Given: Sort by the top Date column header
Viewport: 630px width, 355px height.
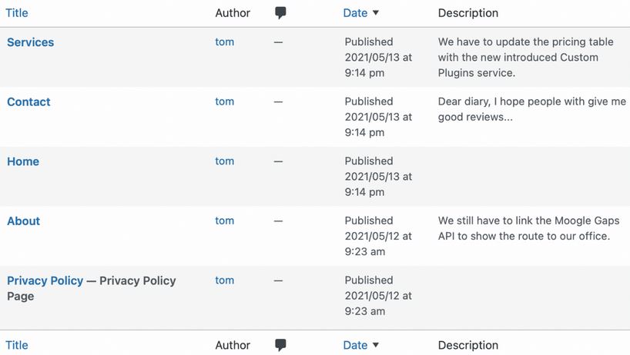Looking at the screenshot, I should click(x=355, y=13).
